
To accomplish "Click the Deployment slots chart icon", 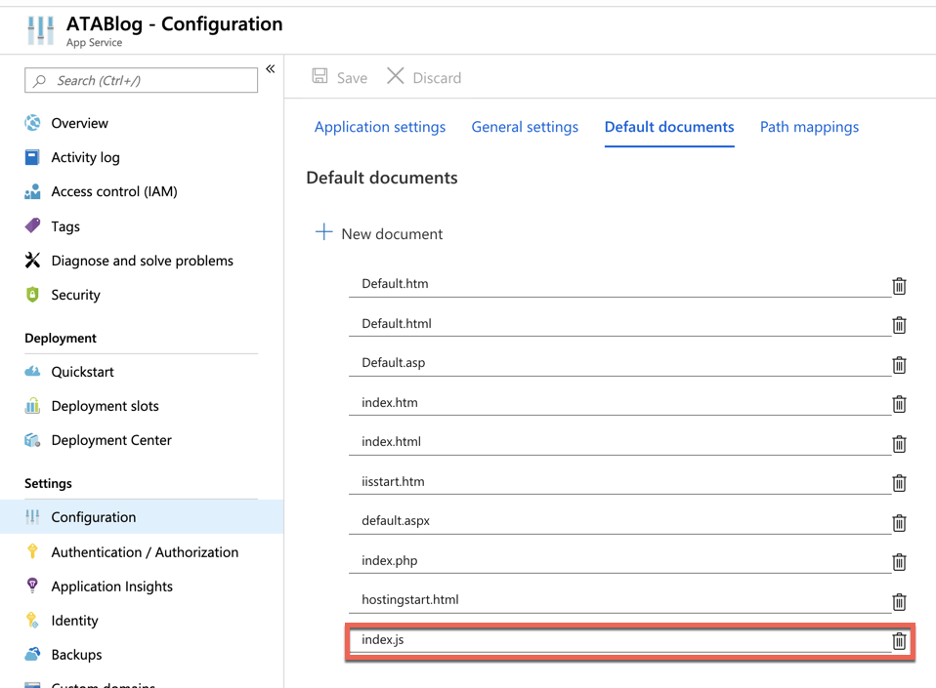I will [x=32, y=406].
